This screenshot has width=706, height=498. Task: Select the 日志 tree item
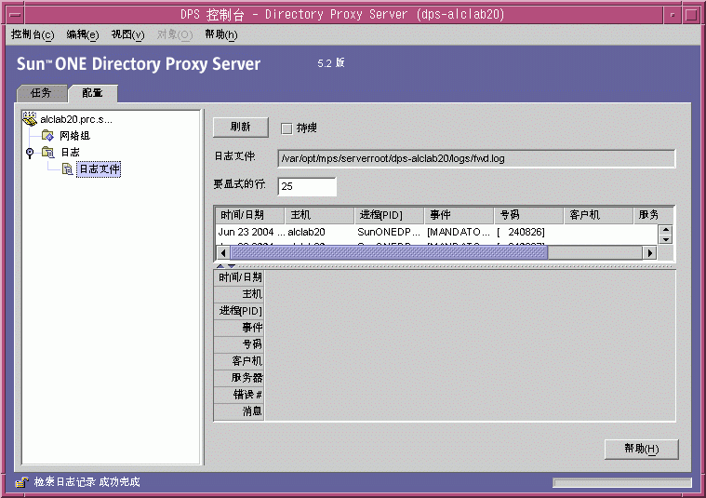click(71, 153)
